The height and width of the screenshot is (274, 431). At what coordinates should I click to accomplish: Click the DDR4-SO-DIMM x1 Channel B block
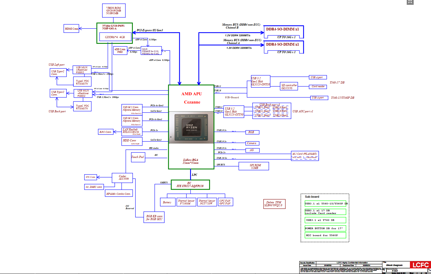click(x=284, y=32)
